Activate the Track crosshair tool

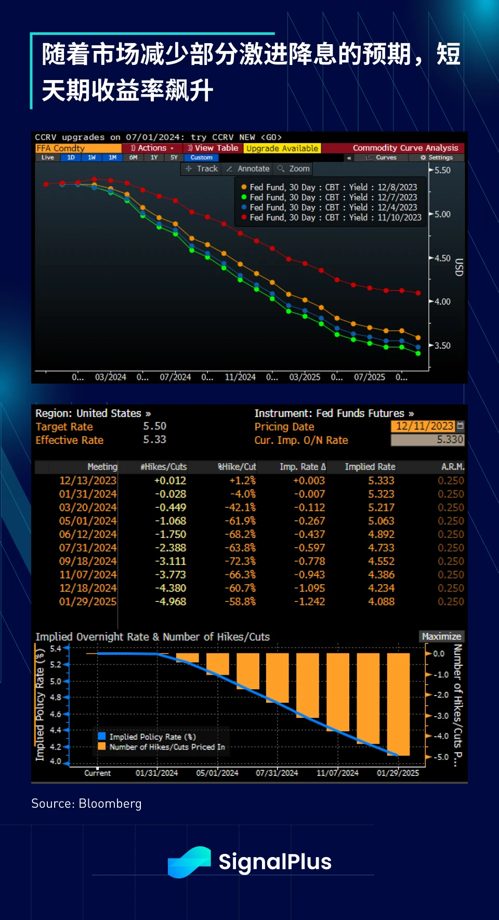coord(202,169)
